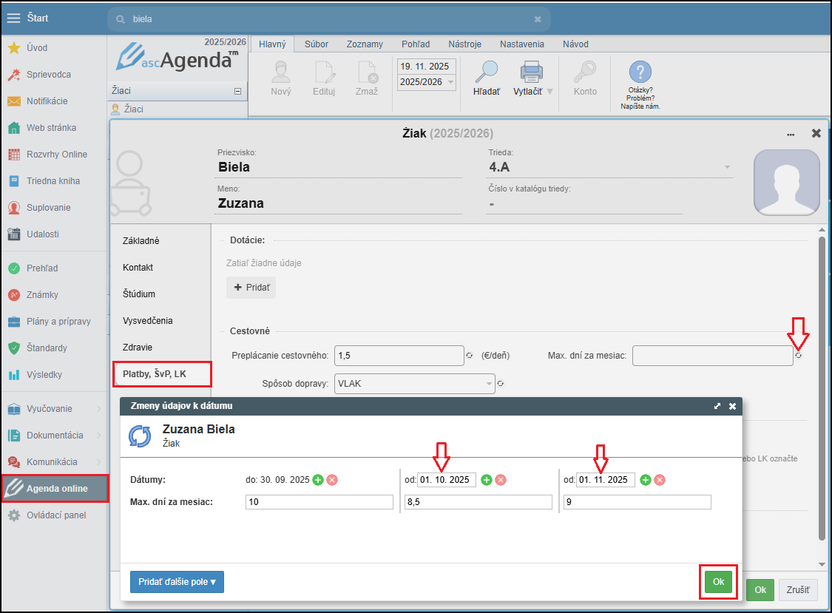
Task: Click the Vytlačiť printer icon
Action: [x=532, y=72]
